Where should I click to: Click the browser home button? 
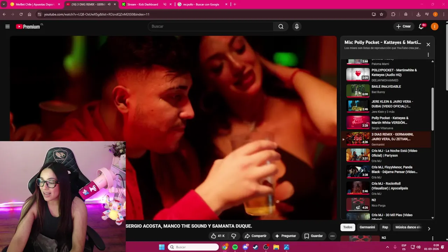(x=29, y=14)
